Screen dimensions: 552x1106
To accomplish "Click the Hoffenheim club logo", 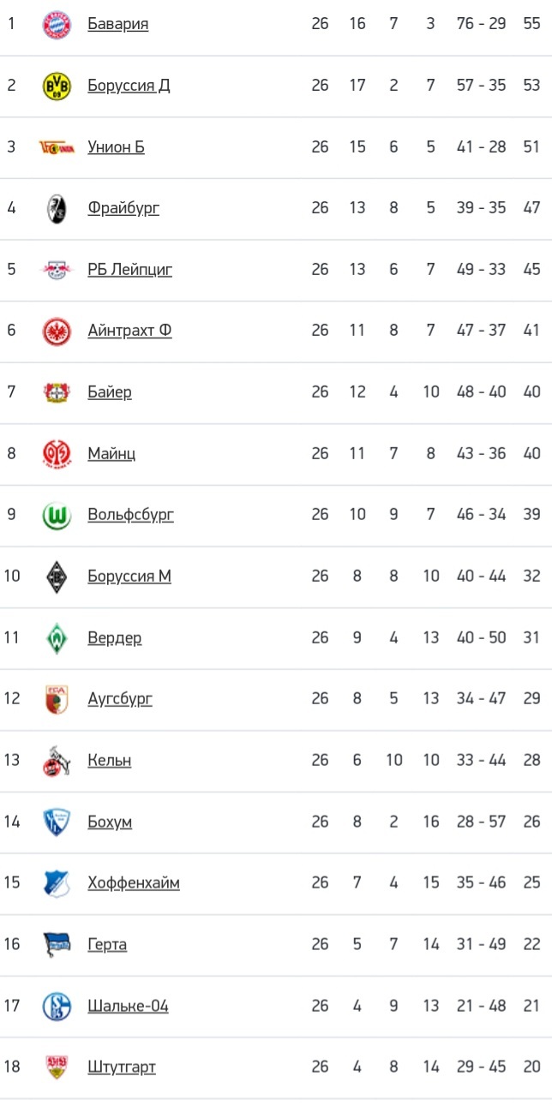I will coord(57,883).
